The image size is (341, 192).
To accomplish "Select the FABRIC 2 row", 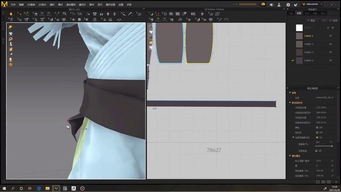I will point(313,36).
